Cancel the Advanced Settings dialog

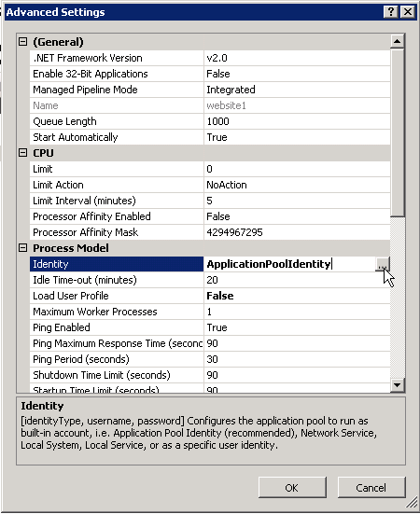(x=371, y=488)
